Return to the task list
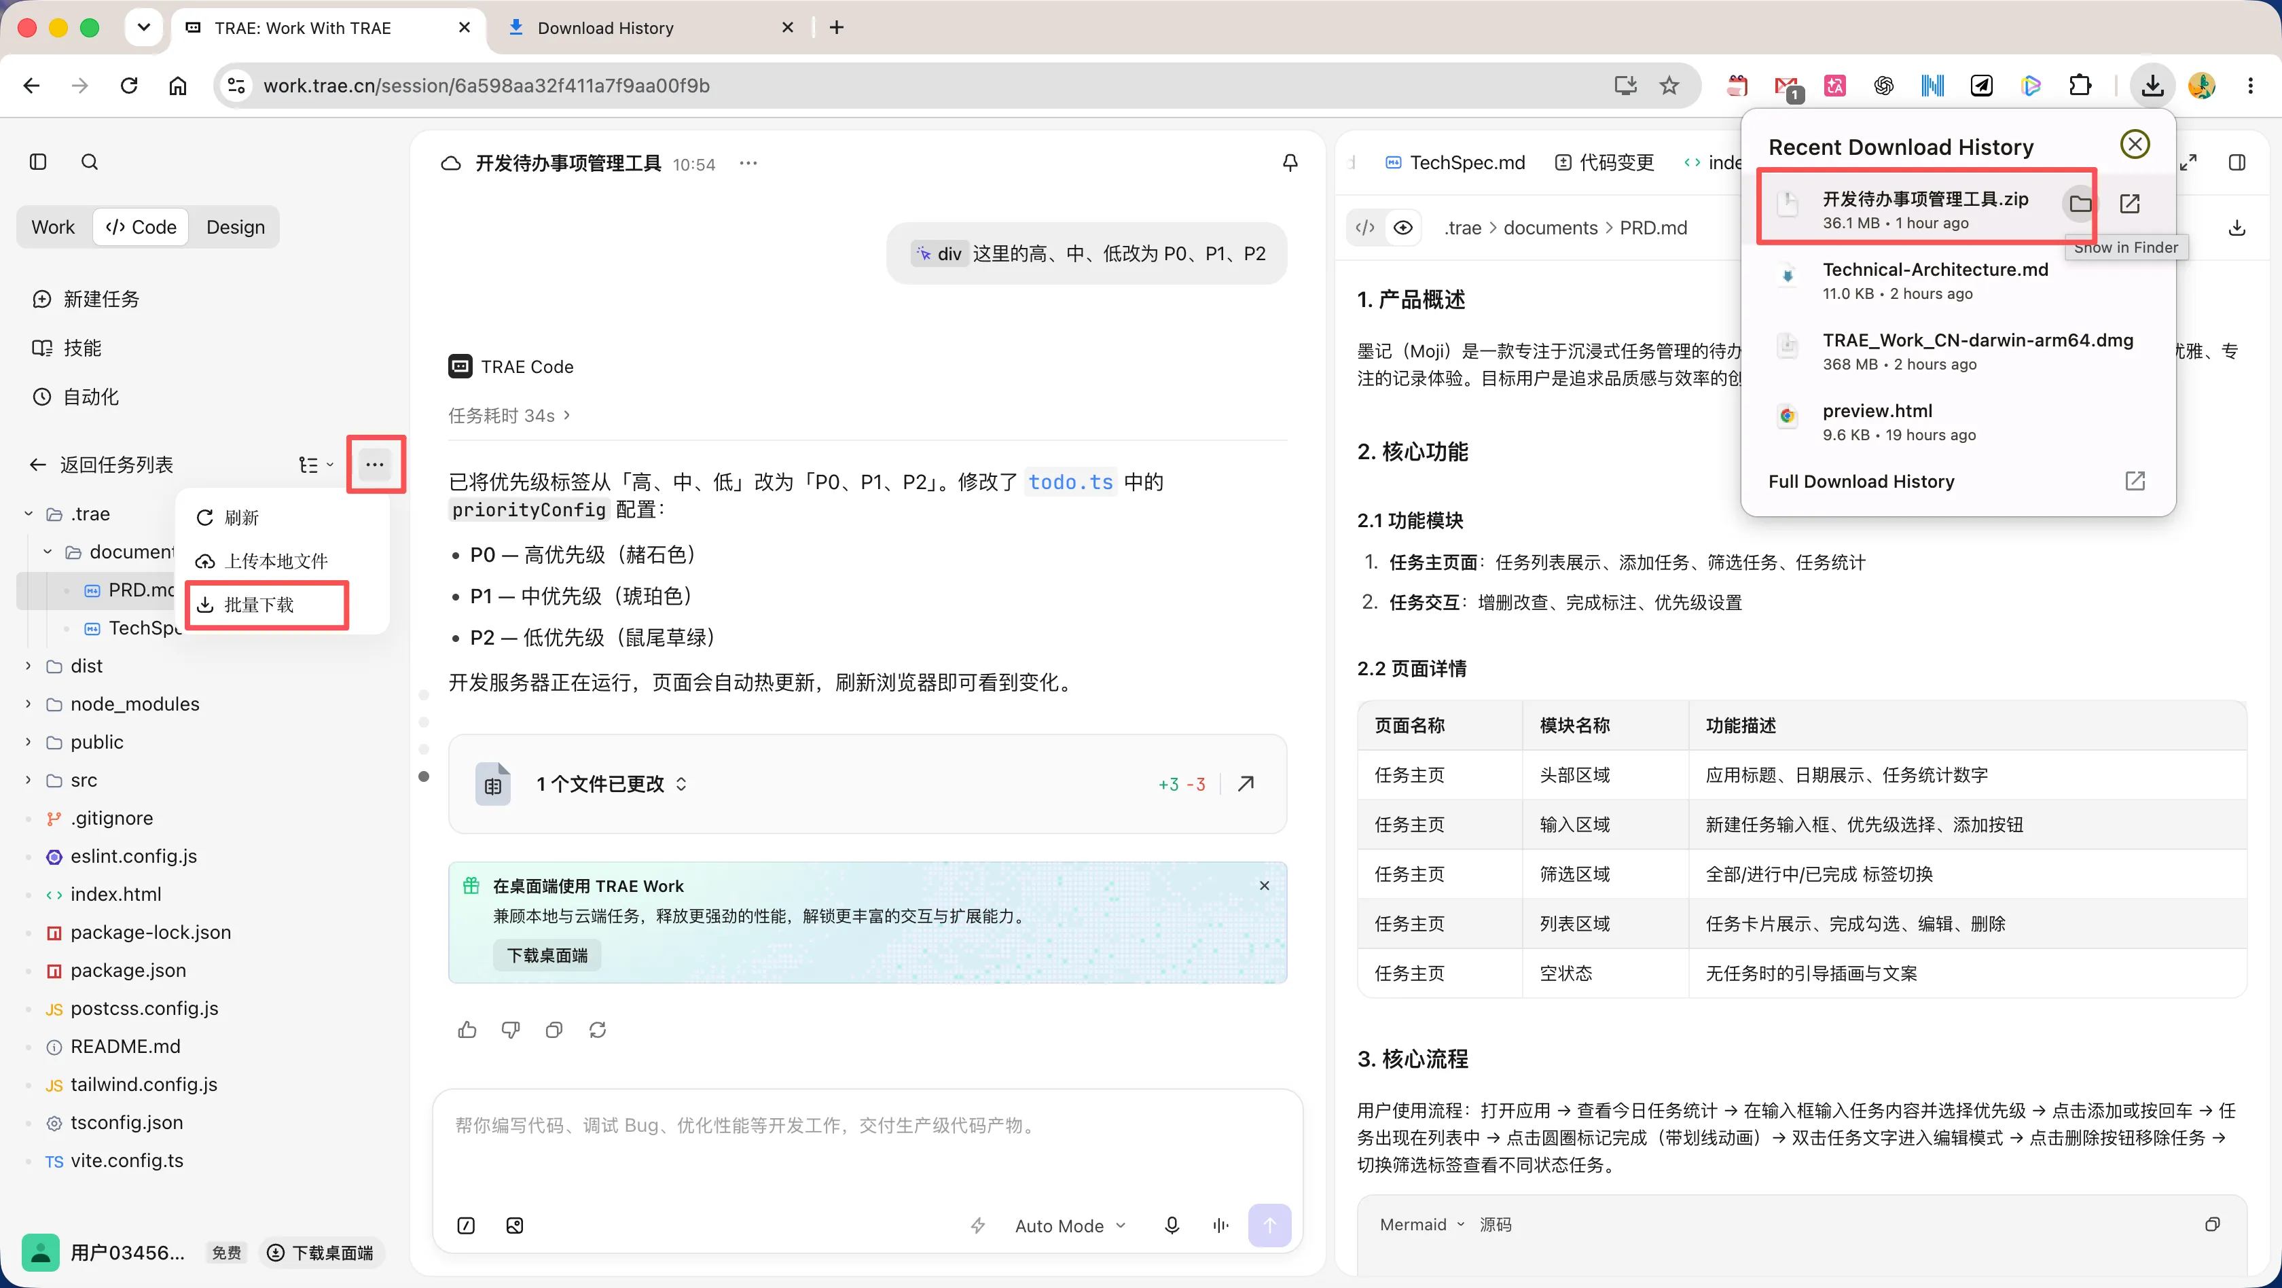 pos(101,464)
